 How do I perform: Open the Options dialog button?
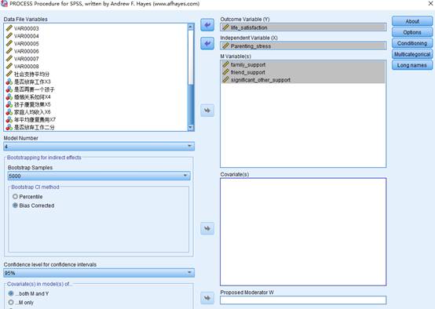click(x=412, y=32)
